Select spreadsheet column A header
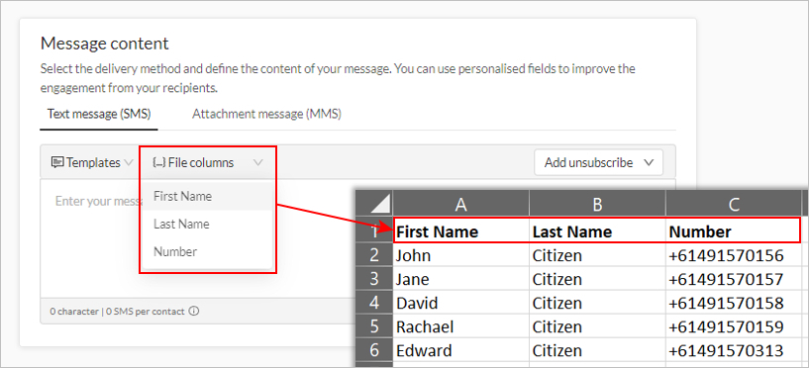 461,205
